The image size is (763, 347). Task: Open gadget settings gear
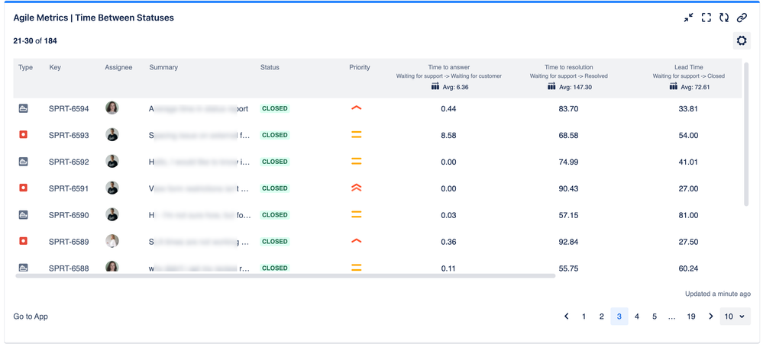coord(741,41)
